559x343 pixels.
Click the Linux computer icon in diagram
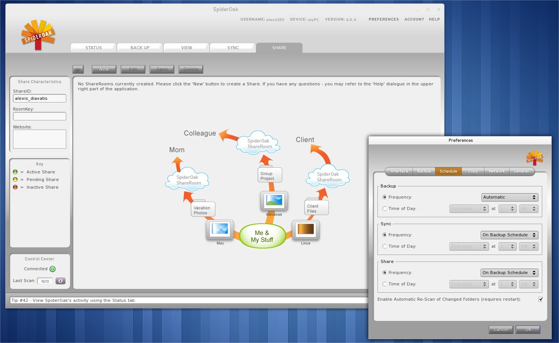306,230
